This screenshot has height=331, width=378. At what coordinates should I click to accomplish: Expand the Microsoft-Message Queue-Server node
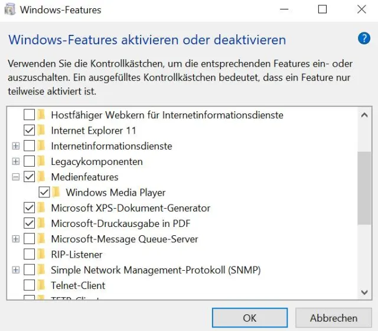[16, 239]
